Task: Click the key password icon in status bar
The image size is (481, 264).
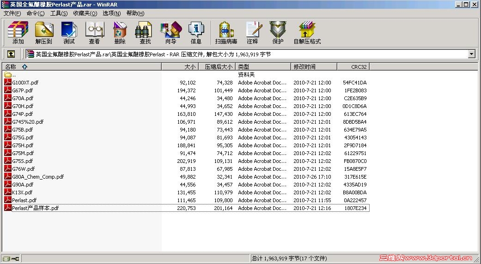Action: tap(15, 258)
